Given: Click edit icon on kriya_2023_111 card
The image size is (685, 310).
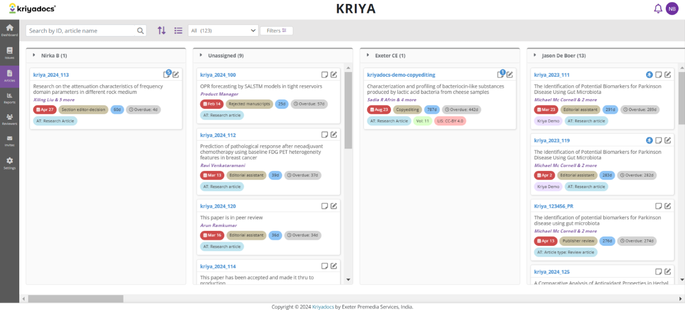Looking at the screenshot, I should 668,75.
